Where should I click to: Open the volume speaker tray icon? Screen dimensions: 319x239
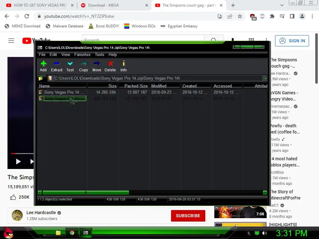(x=264, y=233)
